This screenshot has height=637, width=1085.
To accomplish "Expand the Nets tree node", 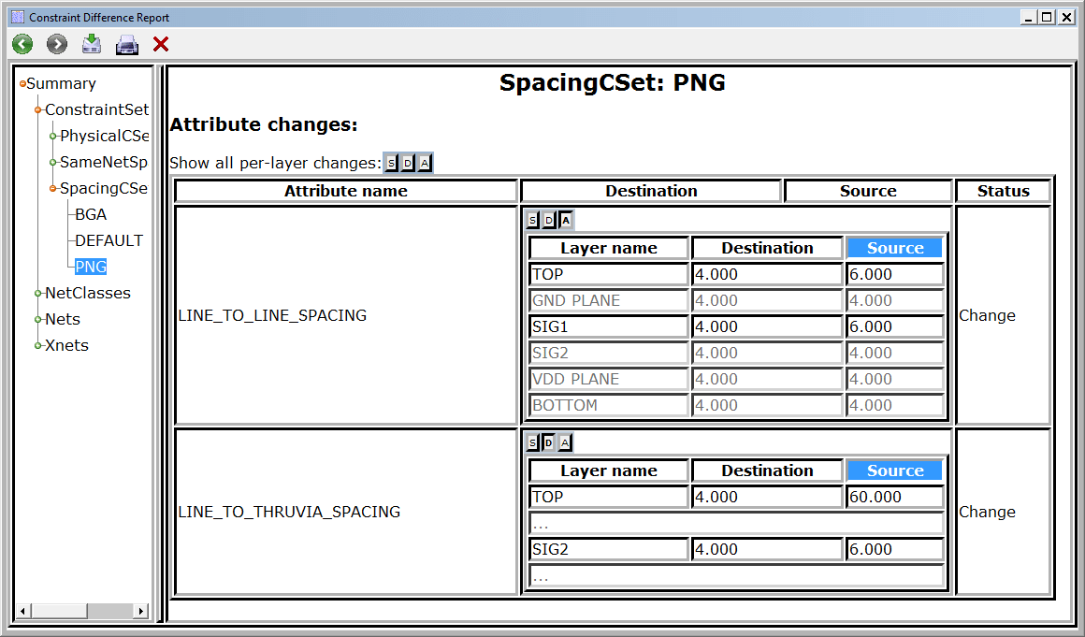I will tap(38, 320).
